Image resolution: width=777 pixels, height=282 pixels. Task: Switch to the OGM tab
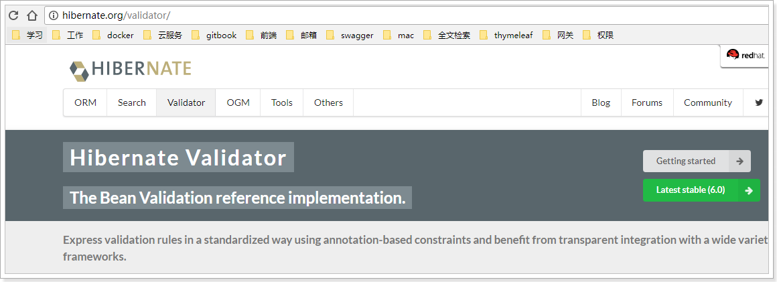238,102
